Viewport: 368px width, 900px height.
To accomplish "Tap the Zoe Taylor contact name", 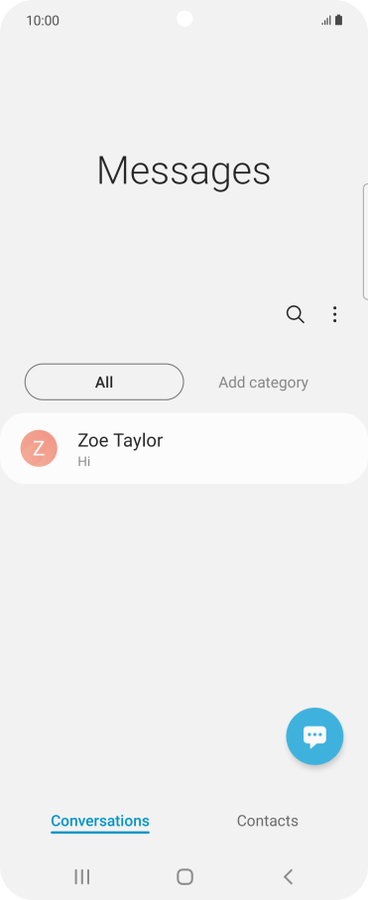I will (x=120, y=440).
